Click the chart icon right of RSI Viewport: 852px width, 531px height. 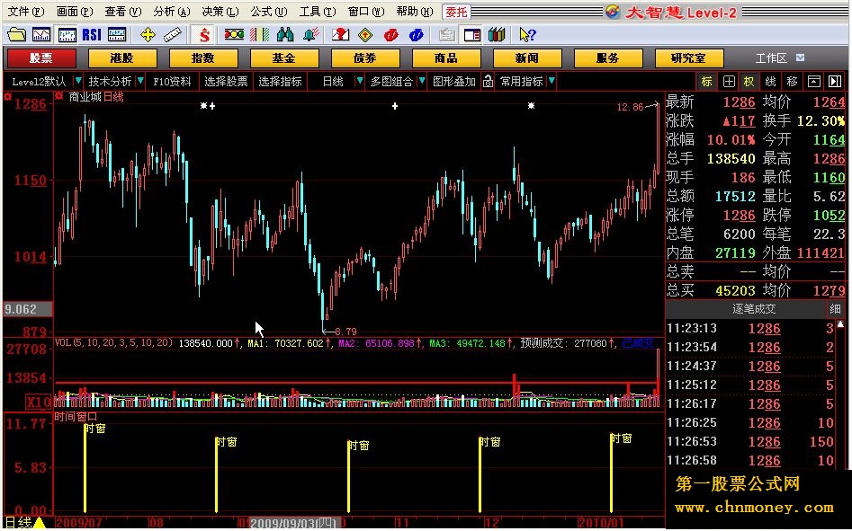pyautogui.click(x=117, y=35)
